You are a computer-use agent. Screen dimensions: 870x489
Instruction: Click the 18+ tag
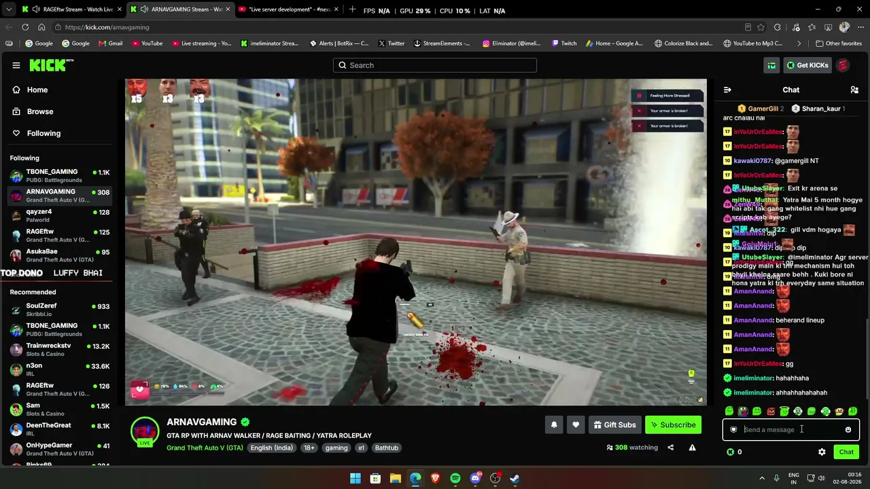click(x=309, y=448)
